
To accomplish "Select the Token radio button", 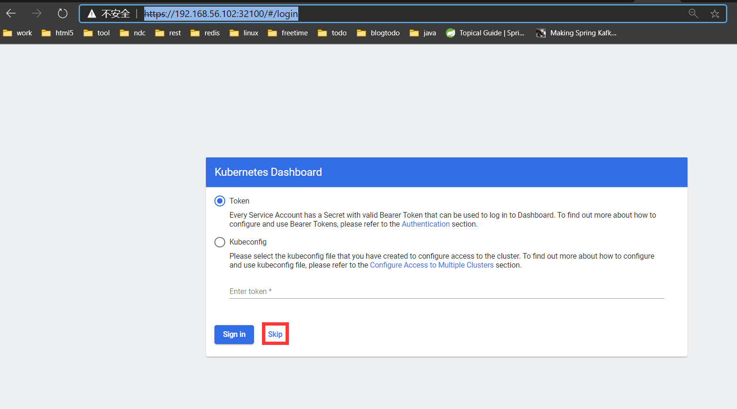I will coord(220,201).
